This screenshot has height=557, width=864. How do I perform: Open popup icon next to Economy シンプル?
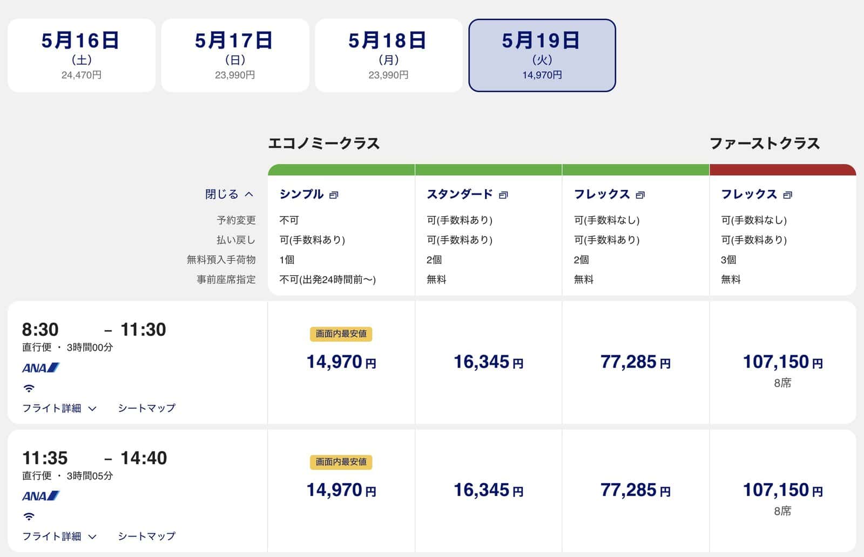[x=334, y=195]
